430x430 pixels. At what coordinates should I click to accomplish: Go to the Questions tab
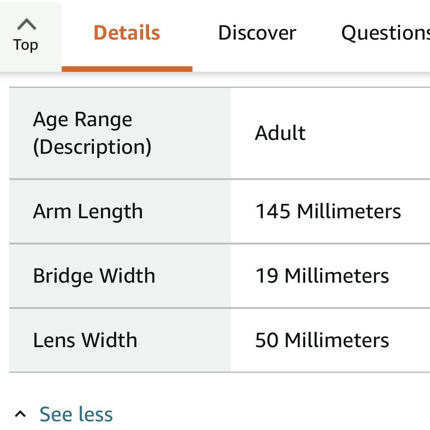point(385,33)
